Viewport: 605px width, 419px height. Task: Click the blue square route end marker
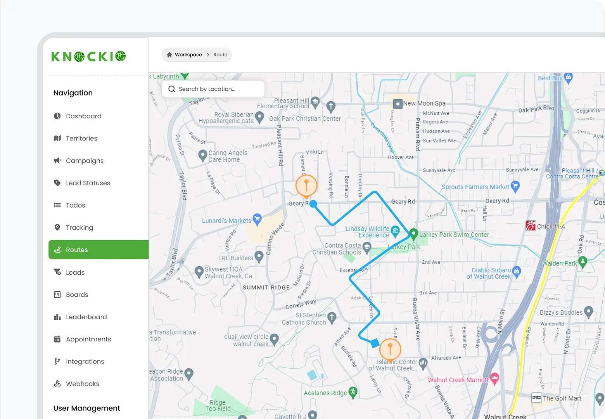375,343
